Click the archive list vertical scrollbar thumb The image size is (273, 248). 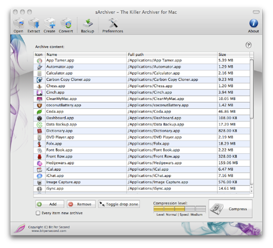pyautogui.click(x=251, y=89)
